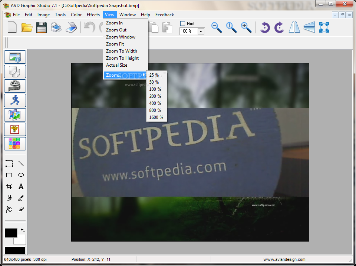
Task: Flip the image horizontally
Action: tap(294, 27)
